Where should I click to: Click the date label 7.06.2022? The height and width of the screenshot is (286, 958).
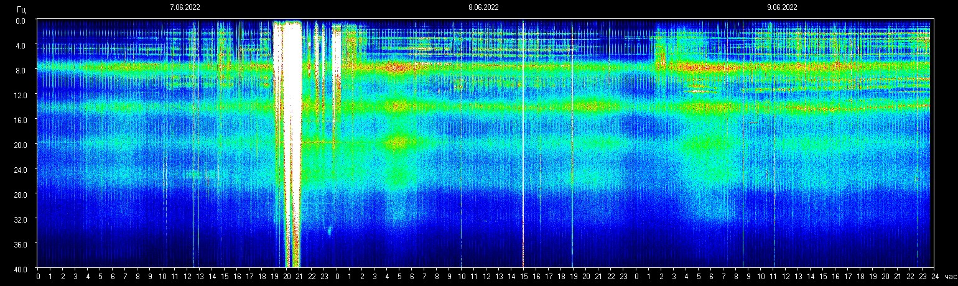[x=185, y=7]
